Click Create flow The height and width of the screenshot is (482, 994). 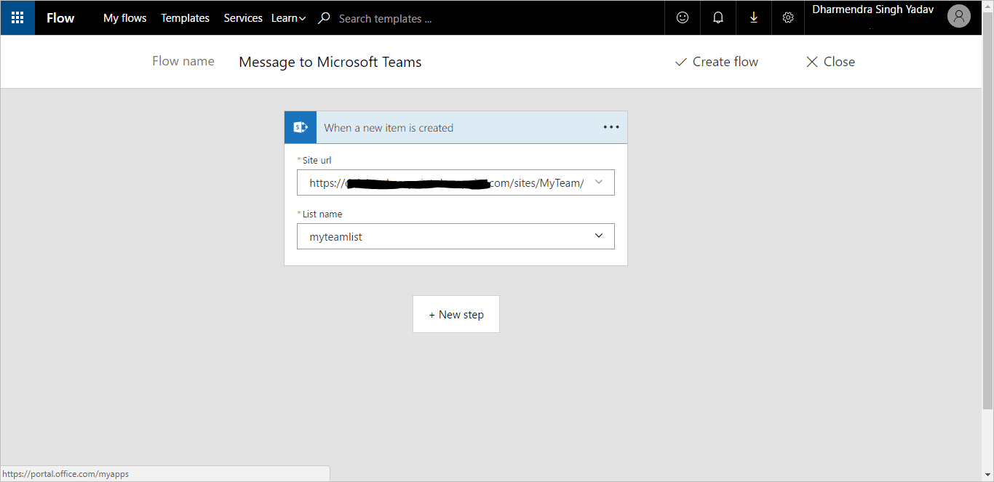[x=716, y=62]
